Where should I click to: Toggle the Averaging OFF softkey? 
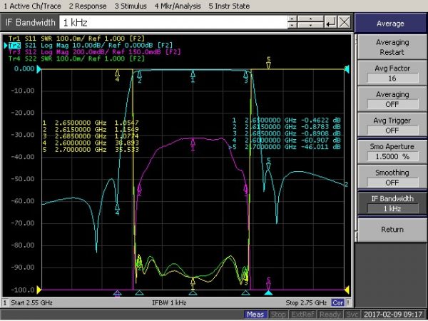click(x=392, y=99)
